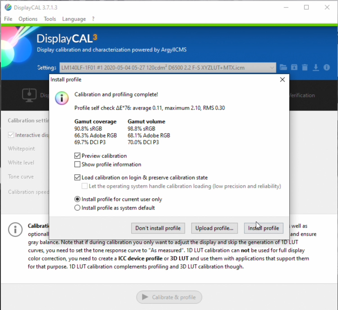Click the profile information icon beside Settings
This screenshot has width=338, height=310.
coord(327,68)
